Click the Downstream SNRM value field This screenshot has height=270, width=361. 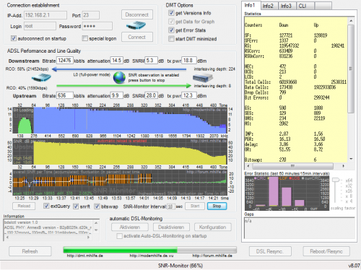(152, 61)
